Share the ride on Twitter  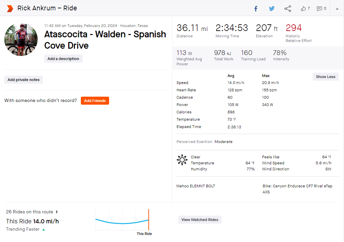272,9
